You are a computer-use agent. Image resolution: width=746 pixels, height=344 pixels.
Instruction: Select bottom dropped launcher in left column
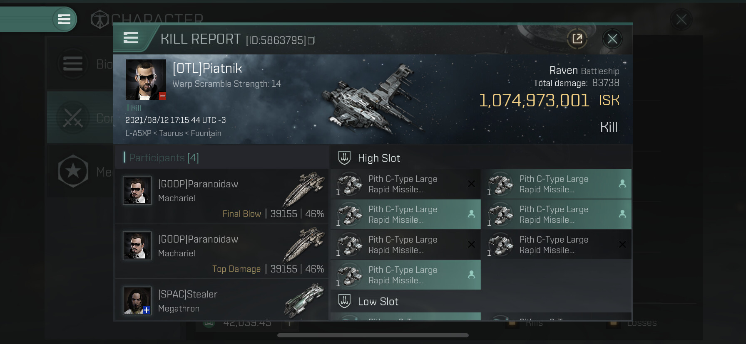click(405, 275)
